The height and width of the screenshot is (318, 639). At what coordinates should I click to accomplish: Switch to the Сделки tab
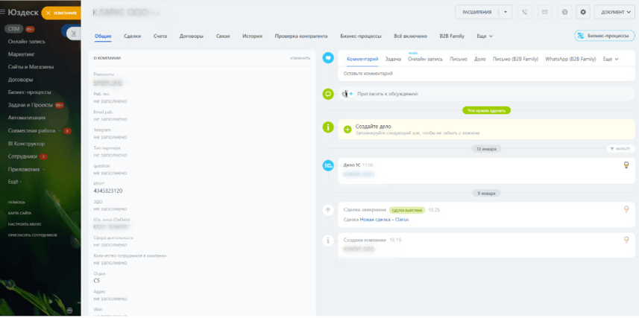[133, 36]
